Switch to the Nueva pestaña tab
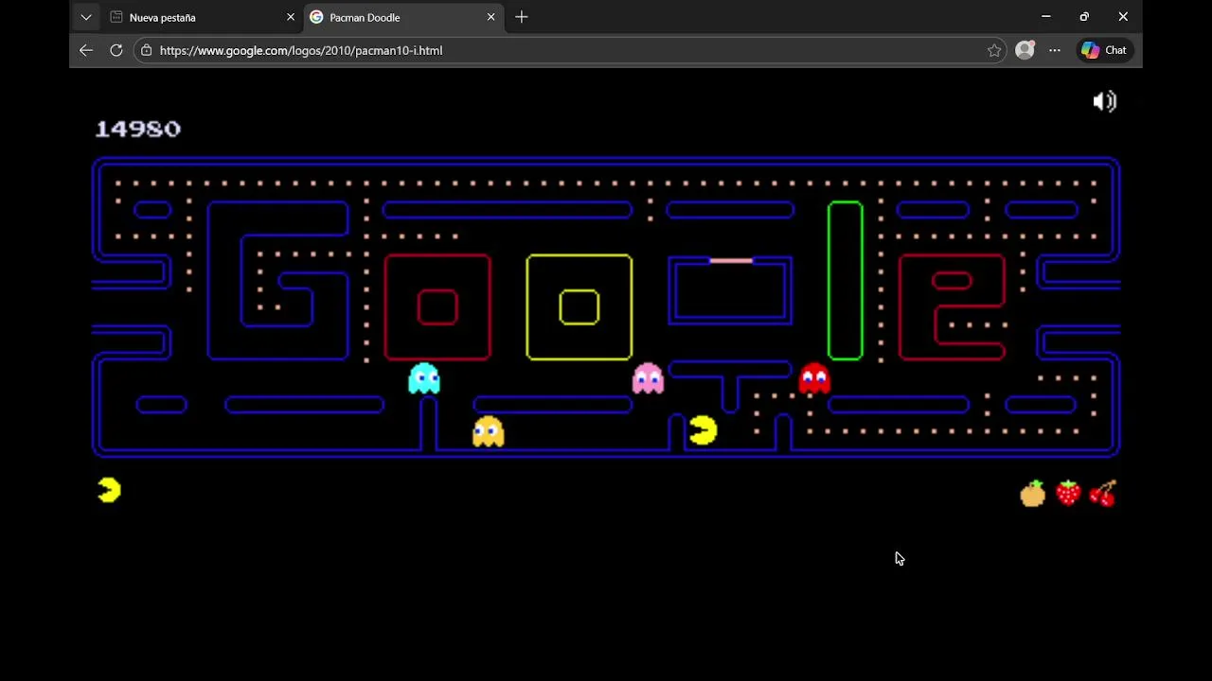 (203, 17)
